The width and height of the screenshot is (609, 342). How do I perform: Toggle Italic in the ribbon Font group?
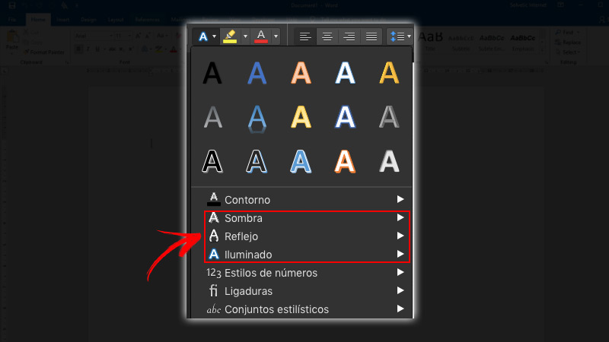click(88, 49)
